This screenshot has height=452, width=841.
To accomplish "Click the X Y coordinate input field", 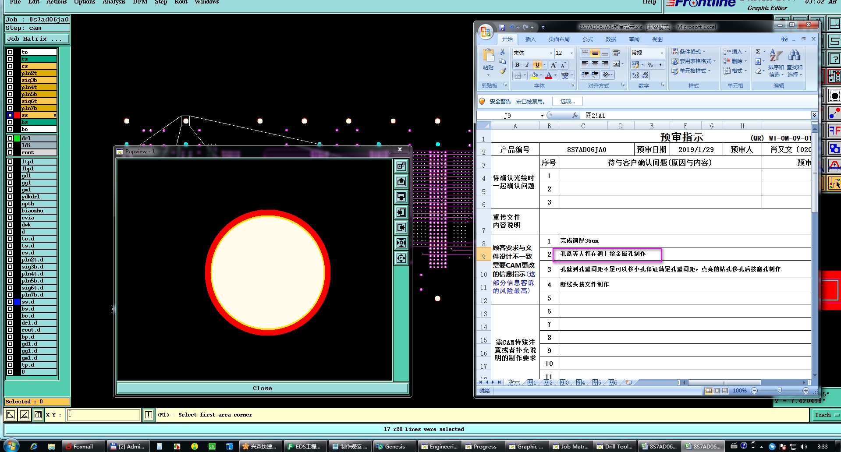I will click(x=103, y=415).
